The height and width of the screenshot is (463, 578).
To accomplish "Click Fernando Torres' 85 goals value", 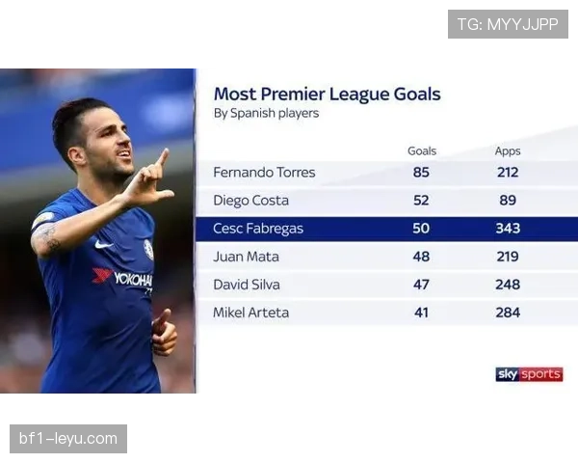I will tap(421, 173).
